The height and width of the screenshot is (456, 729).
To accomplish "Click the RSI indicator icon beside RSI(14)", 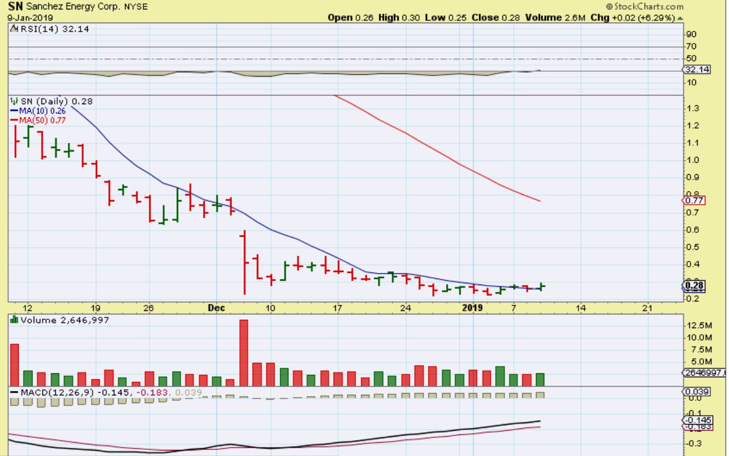I will tap(14, 28).
